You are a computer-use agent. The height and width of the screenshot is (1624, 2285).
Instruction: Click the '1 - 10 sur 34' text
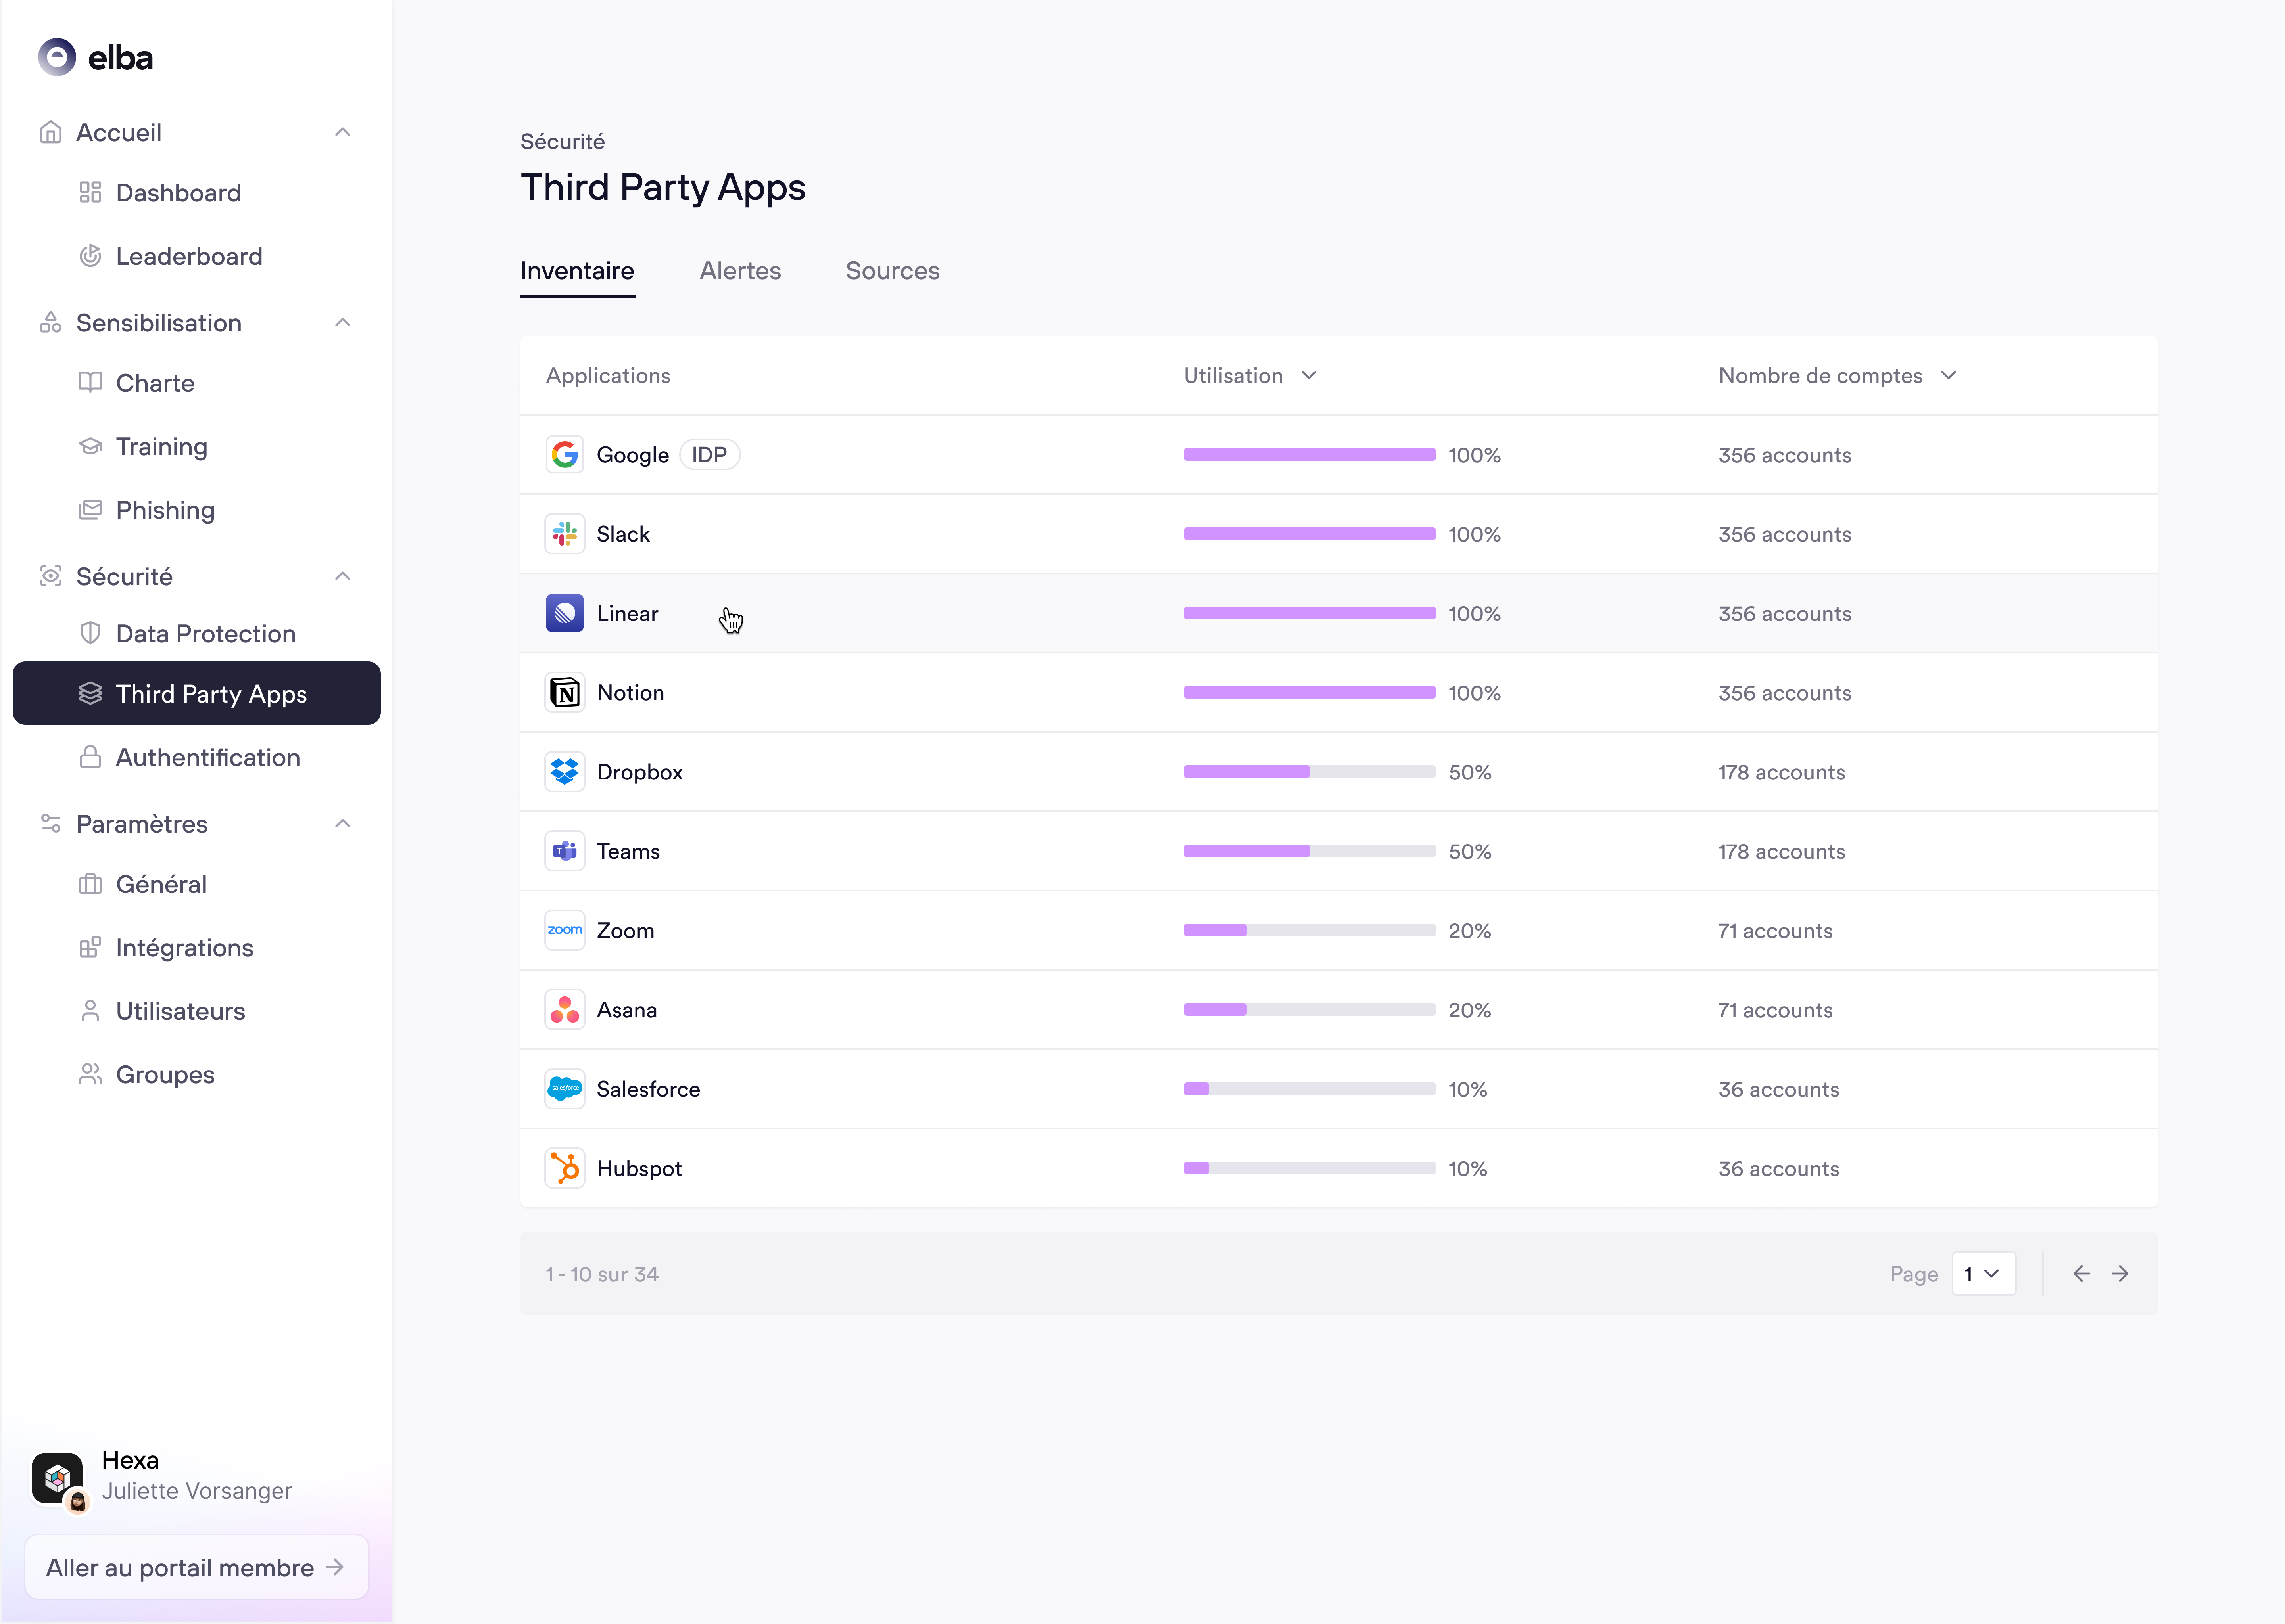(601, 1274)
